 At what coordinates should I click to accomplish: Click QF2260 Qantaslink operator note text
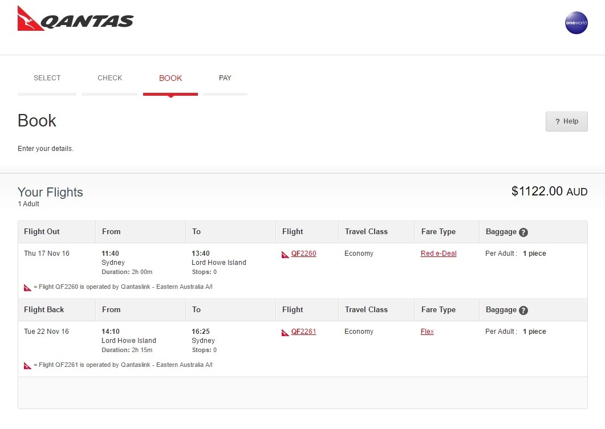tap(123, 287)
